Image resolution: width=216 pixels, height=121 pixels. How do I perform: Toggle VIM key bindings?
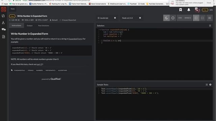pos(180,18)
